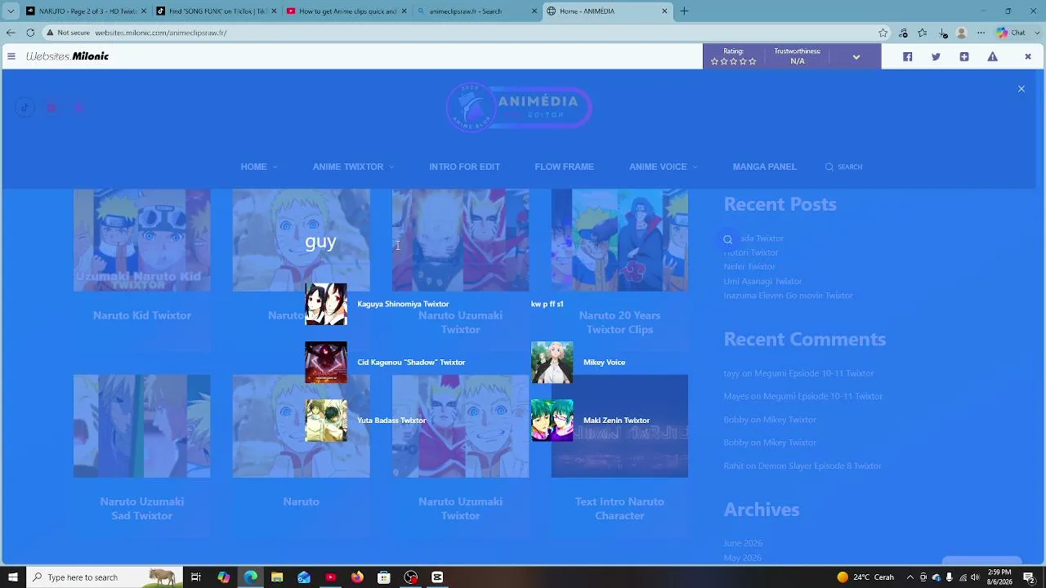
Task: Switch to the animeclipsraw.fr Search tab
Action: click(476, 11)
